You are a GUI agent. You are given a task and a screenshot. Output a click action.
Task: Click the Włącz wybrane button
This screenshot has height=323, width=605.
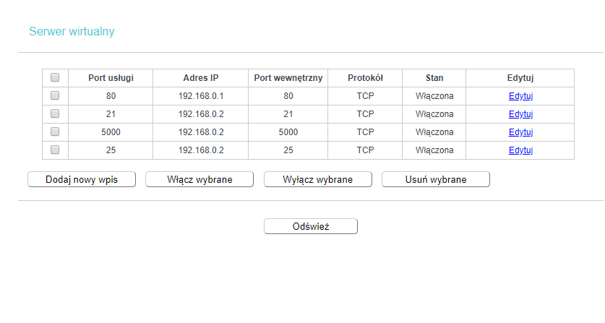click(199, 179)
